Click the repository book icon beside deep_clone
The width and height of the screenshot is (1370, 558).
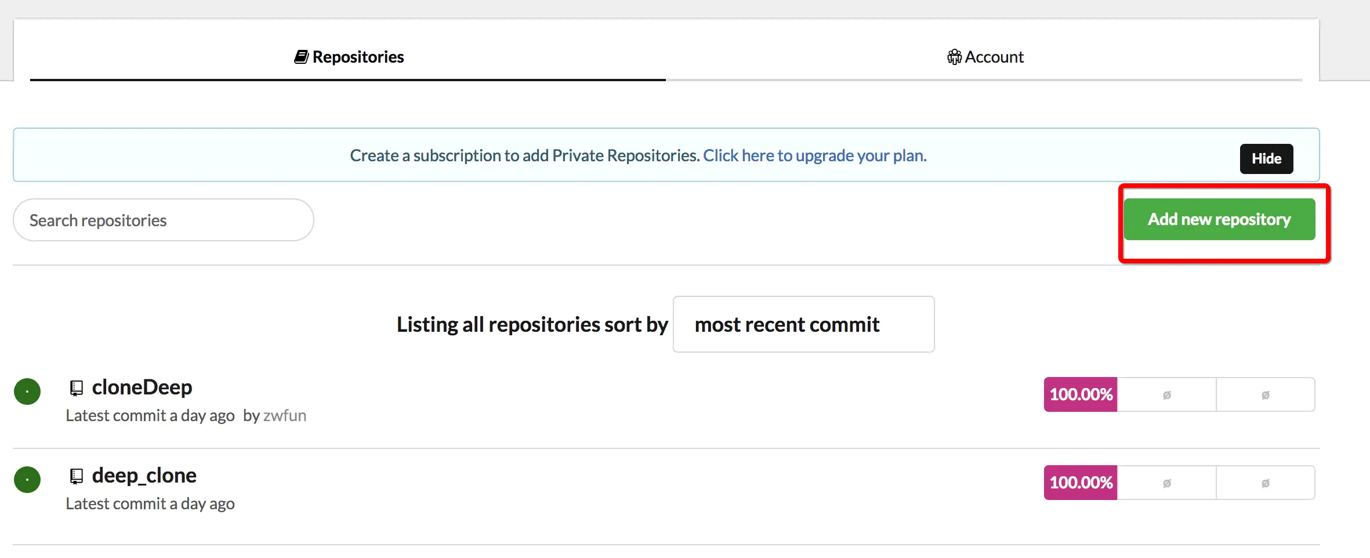(77, 475)
